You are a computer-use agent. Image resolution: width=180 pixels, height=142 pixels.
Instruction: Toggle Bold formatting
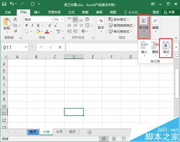pos(27,25)
